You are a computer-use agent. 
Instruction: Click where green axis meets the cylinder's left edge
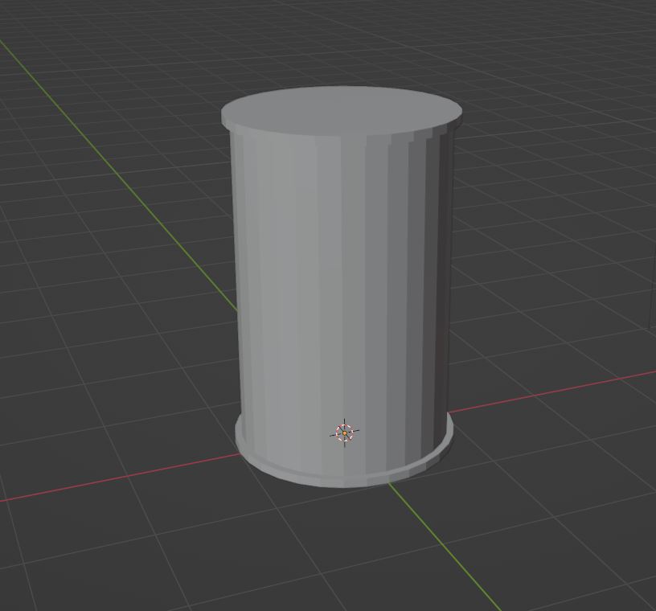coord(237,310)
